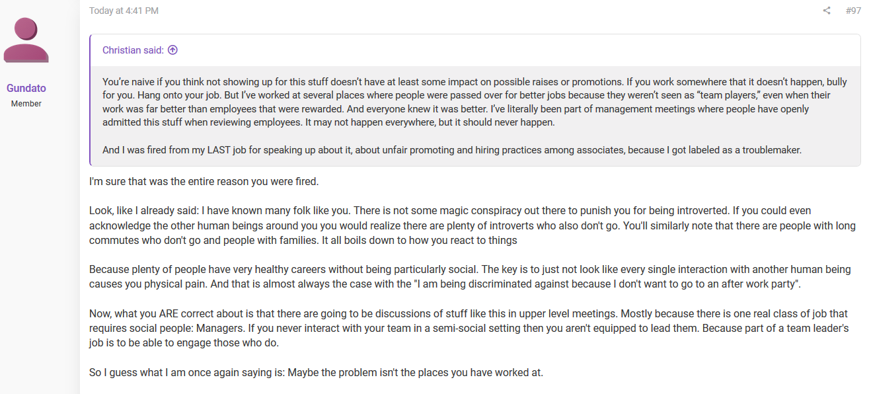Image resolution: width=869 pixels, height=394 pixels.
Task: Click the share icon for post #97
Action: coord(826,11)
